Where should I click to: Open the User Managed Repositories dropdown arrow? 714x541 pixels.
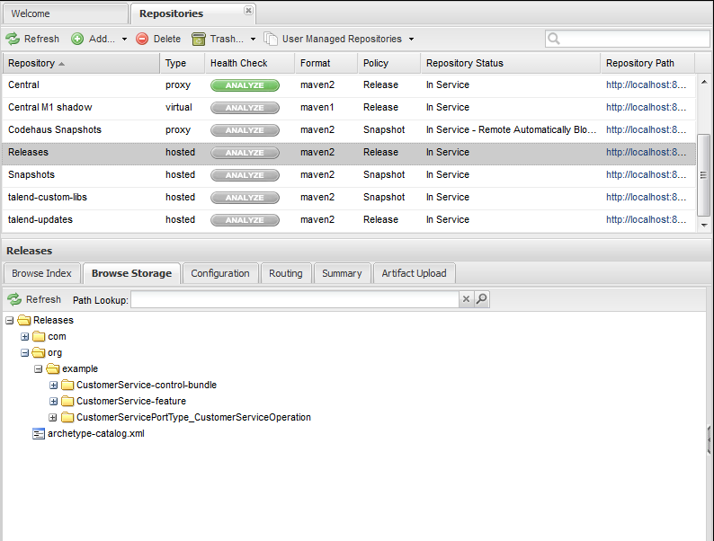(412, 40)
